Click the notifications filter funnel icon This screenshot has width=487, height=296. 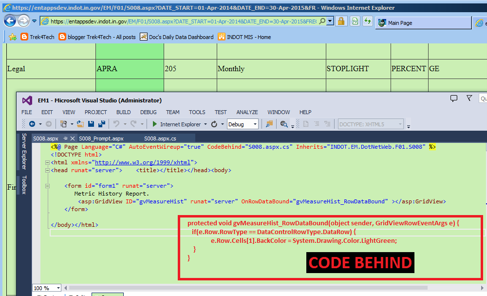click(469, 98)
